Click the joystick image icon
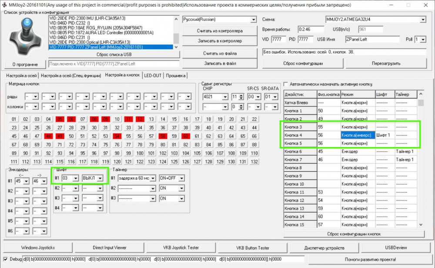The image size is (435, 268). tap(24, 37)
